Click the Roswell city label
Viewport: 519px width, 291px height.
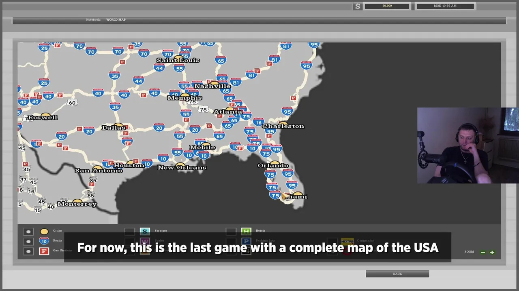click(x=43, y=117)
